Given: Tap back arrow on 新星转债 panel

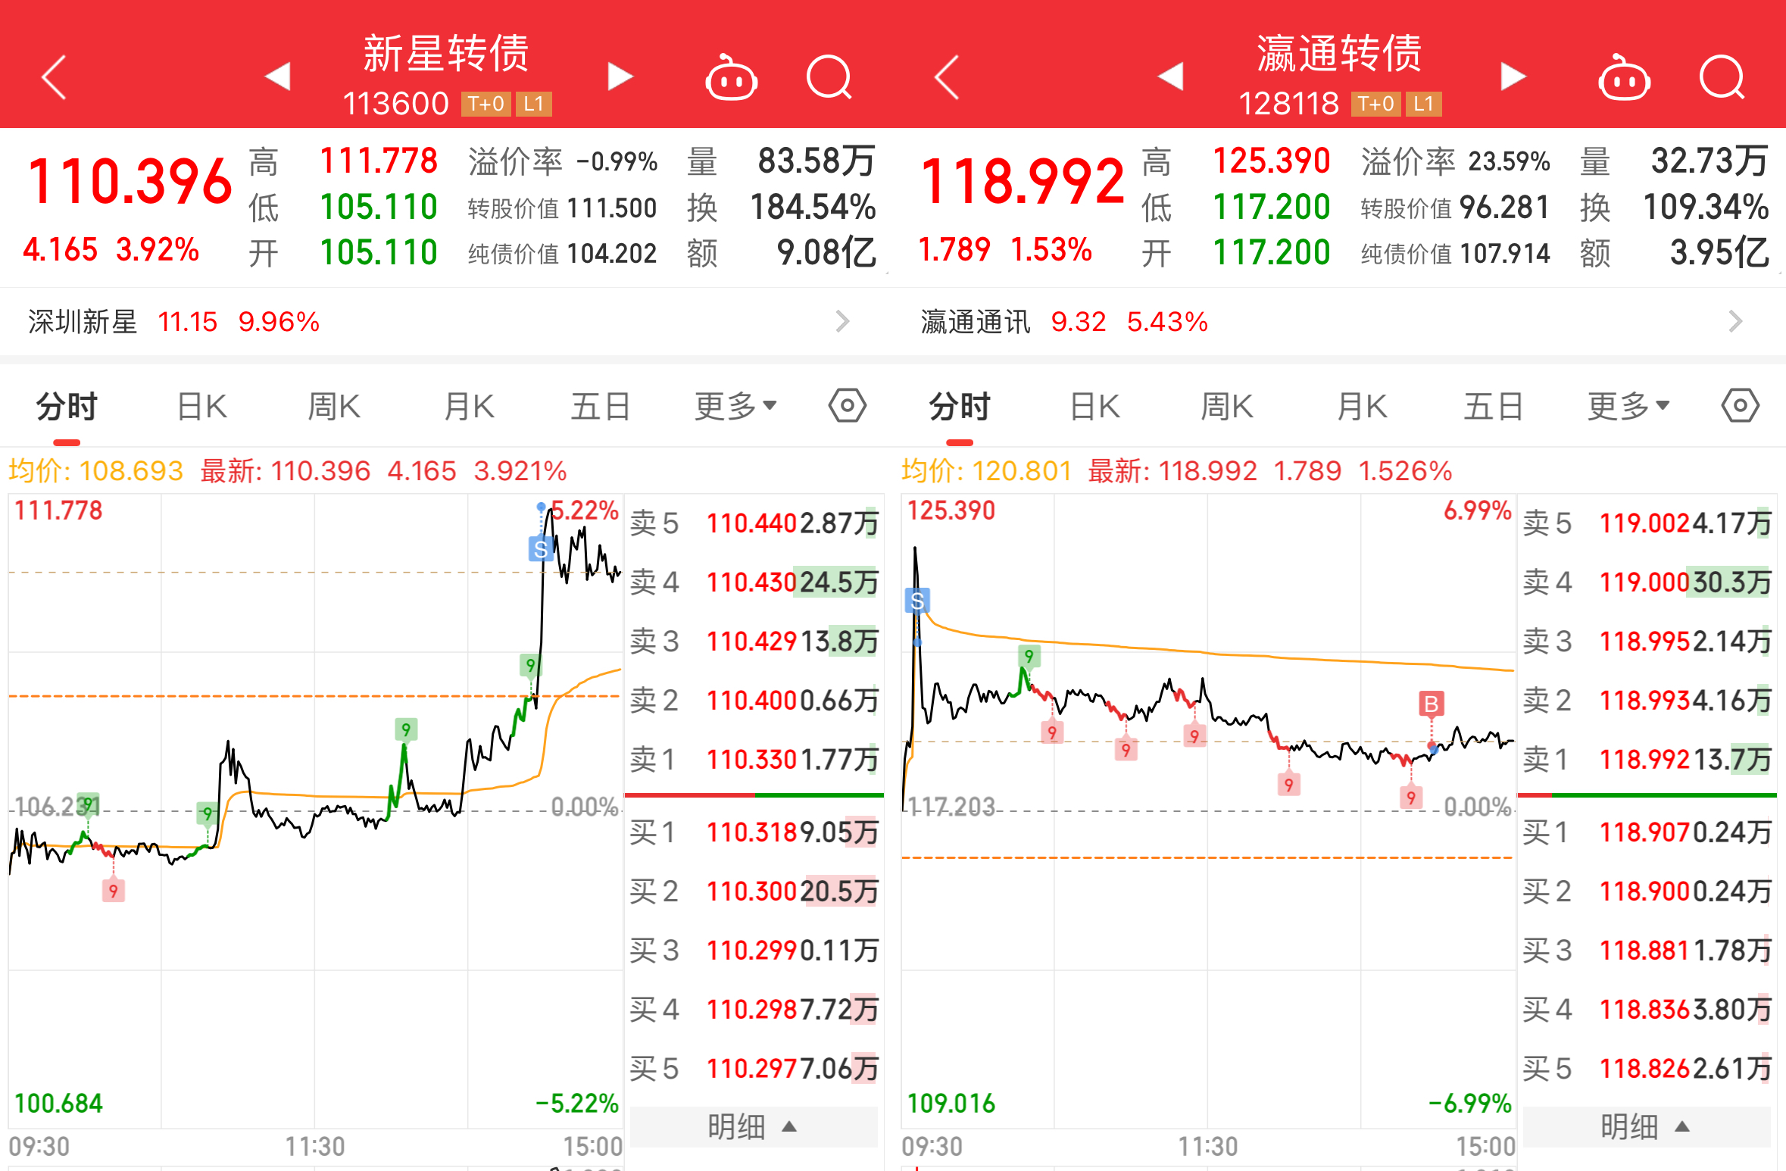Looking at the screenshot, I should tap(55, 77).
